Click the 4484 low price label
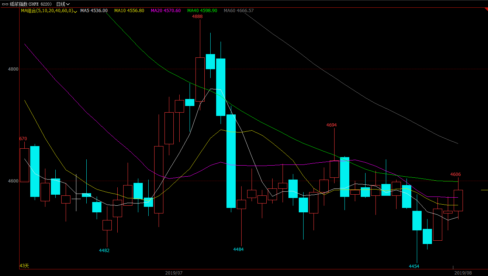 pyautogui.click(x=239, y=250)
